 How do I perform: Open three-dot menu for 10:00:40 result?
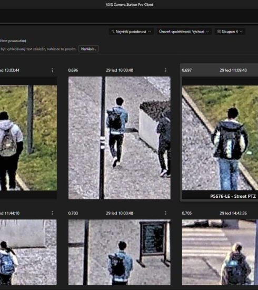pos(166,70)
